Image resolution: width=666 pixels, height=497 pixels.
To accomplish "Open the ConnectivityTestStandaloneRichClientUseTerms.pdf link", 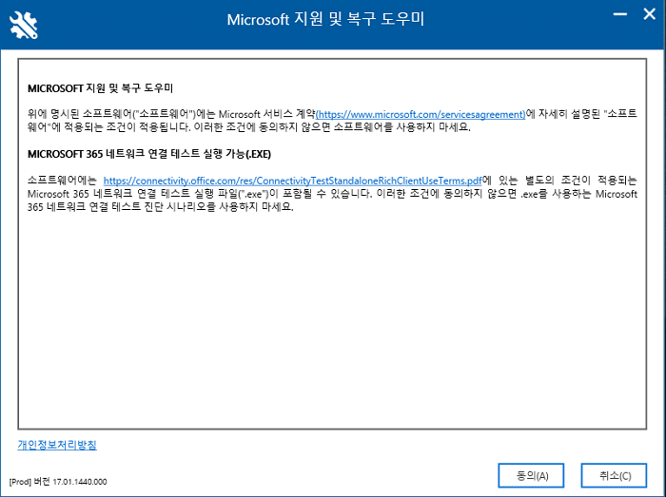I will pos(293,181).
